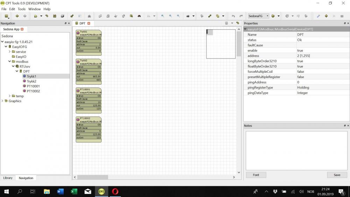
Task: Click the back arrow in the toolbar
Action: tap(17, 16)
